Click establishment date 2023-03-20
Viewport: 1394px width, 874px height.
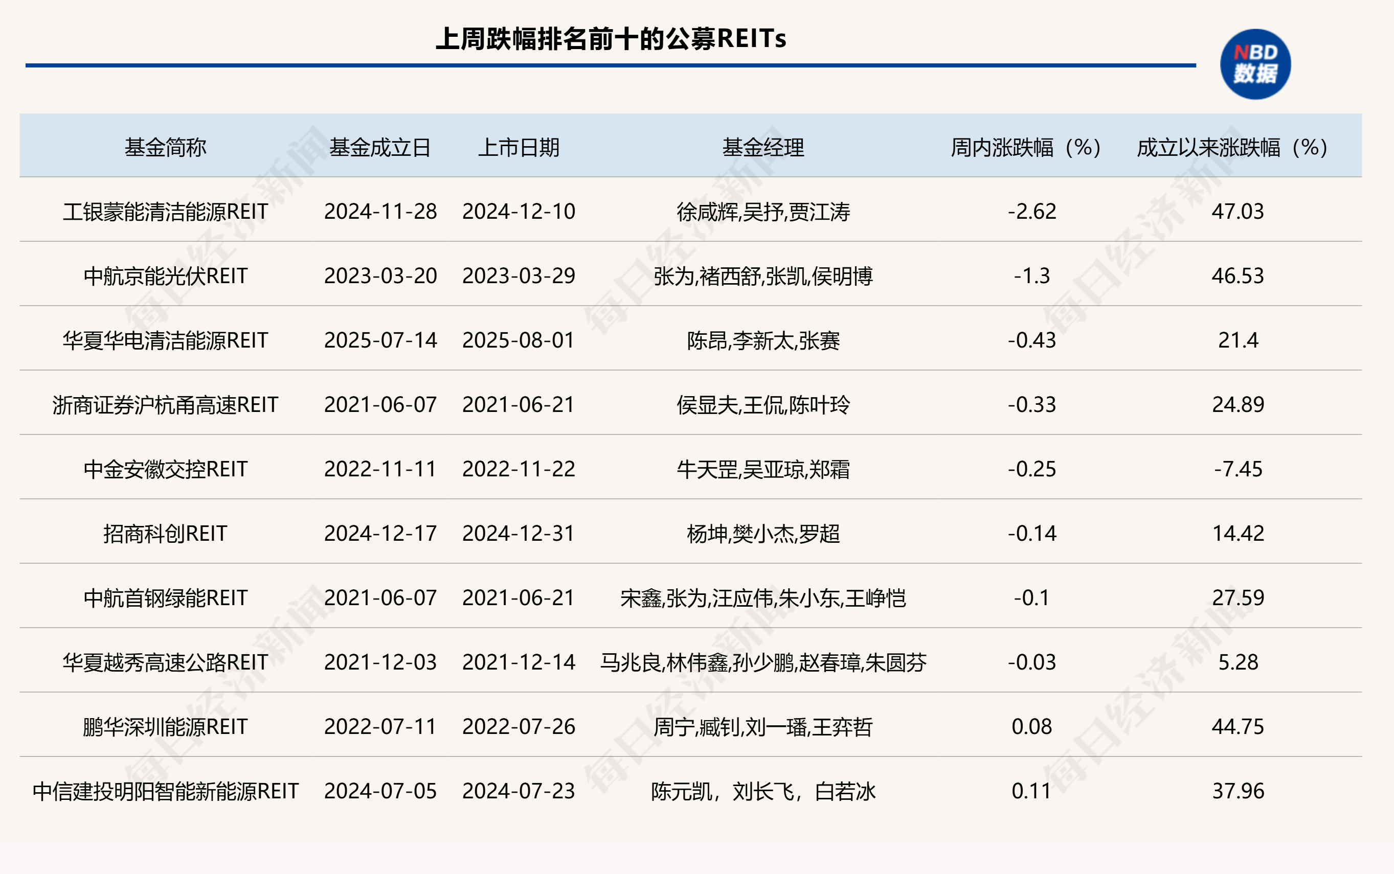click(380, 275)
